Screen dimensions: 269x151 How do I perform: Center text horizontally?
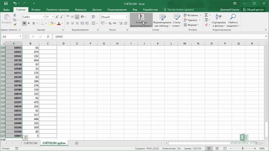(x=73, y=23)
